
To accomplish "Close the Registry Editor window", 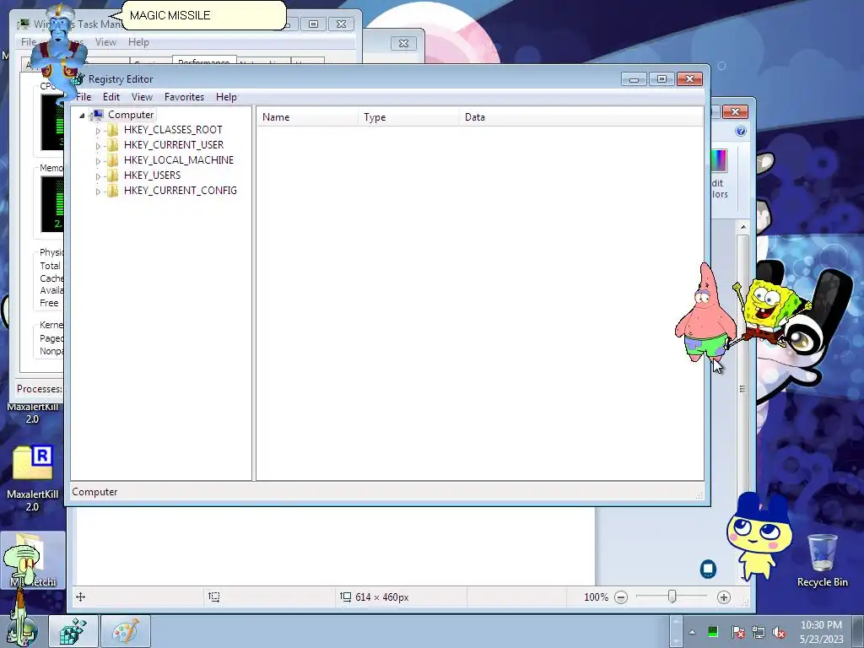I will tap(689, 79).
